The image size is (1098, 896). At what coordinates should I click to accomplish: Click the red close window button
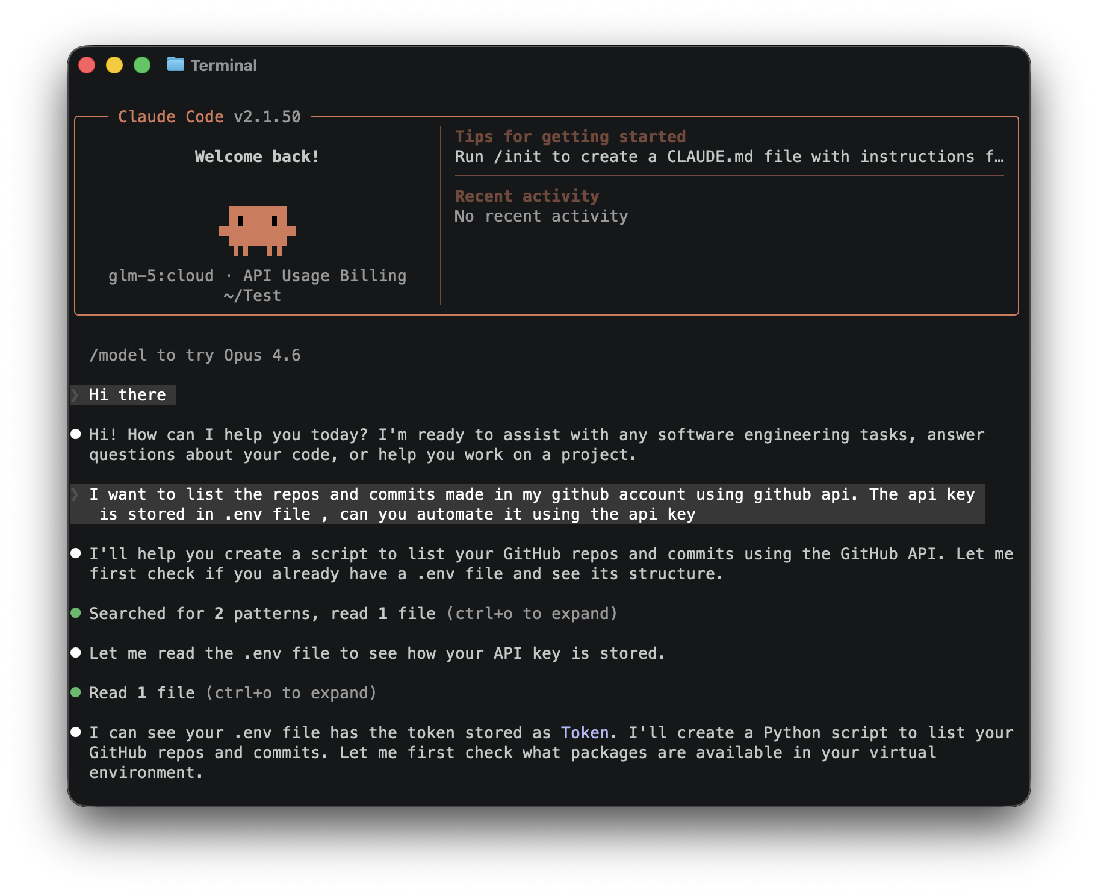[87, 65]
